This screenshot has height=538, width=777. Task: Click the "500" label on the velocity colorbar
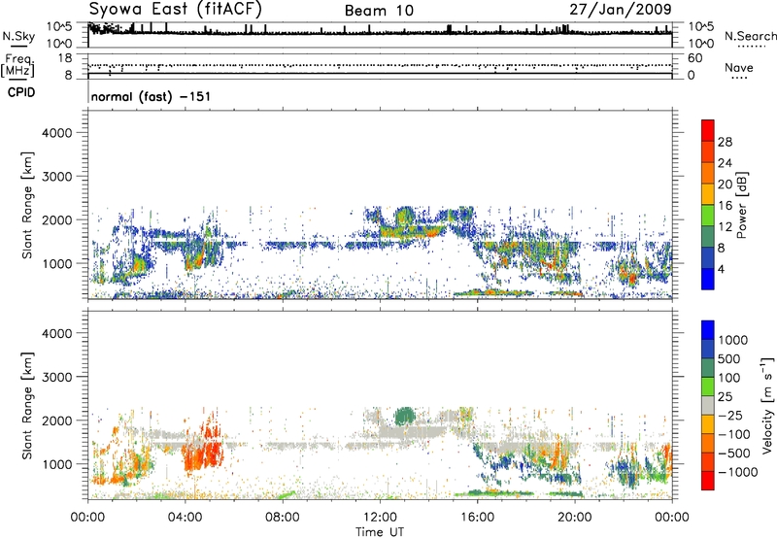(728, 359)
